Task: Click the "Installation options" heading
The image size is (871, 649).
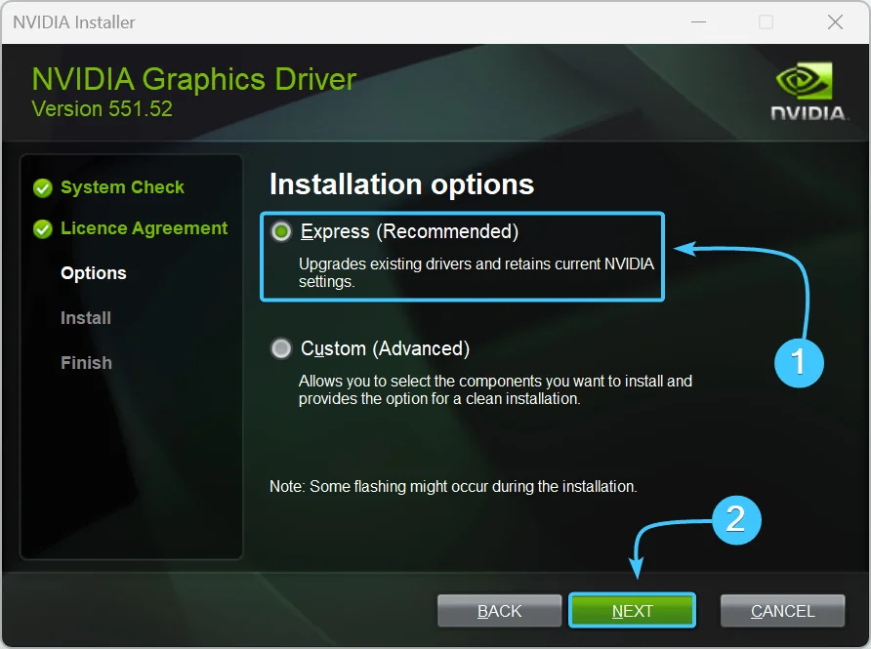Action: (401, 184)
